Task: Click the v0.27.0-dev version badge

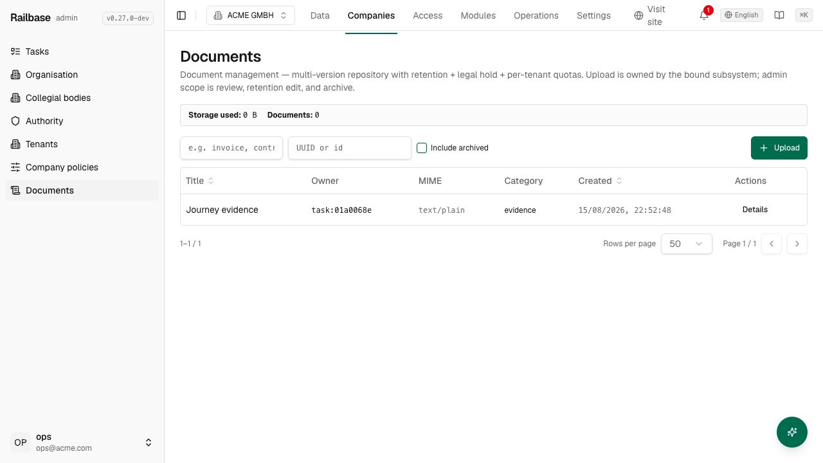Action: click(x=128, y=18)
